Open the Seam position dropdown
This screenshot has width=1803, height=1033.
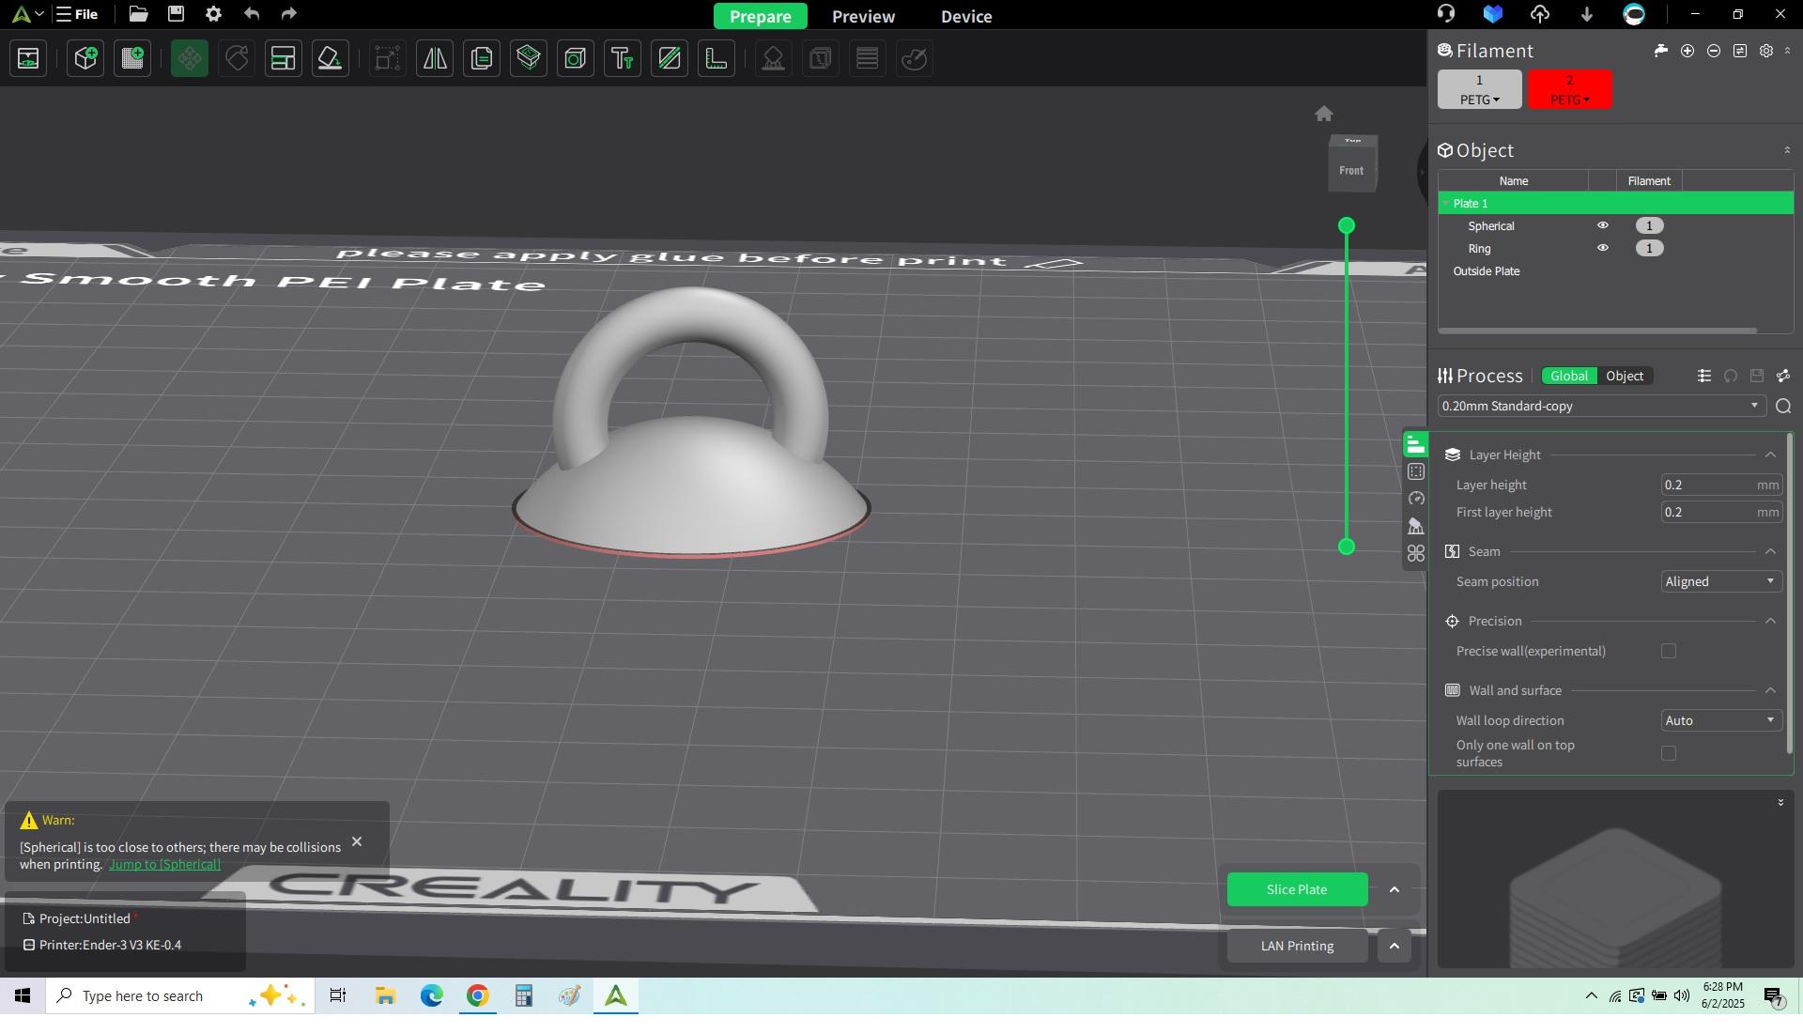point(1720,581)
